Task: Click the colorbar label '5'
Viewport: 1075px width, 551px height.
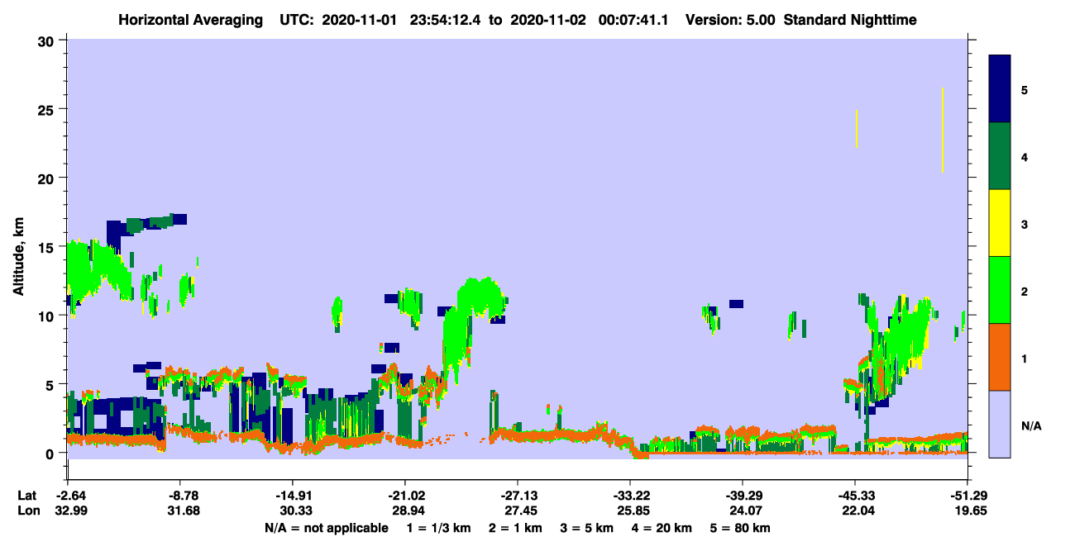Action: [1025, 89]
